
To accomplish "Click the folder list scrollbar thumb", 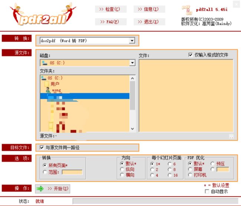I will (132, 95).
